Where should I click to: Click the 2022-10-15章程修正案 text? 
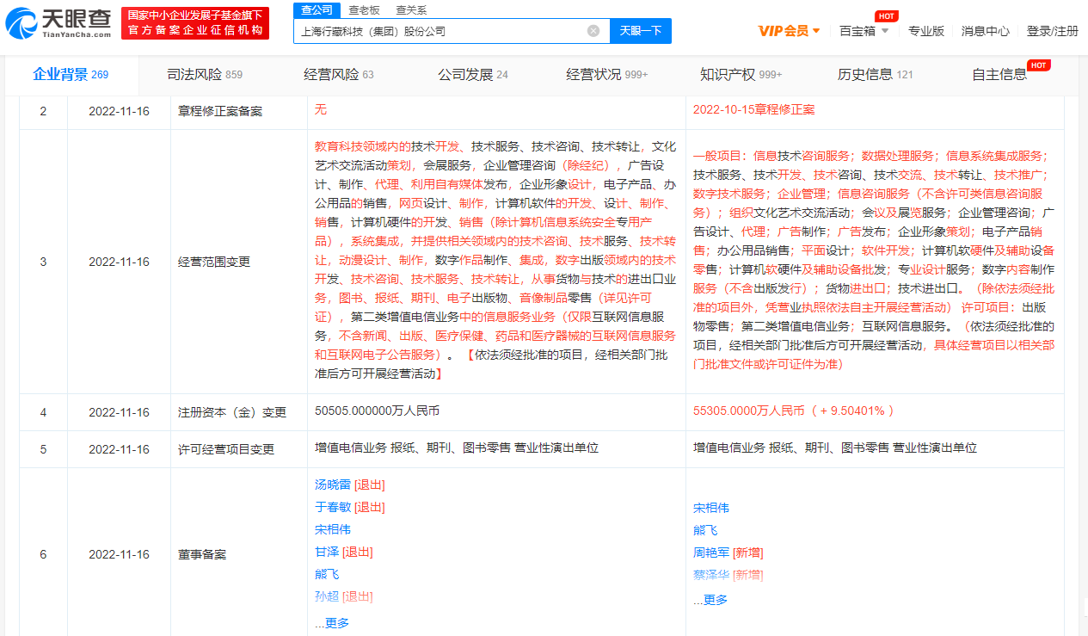753,109
